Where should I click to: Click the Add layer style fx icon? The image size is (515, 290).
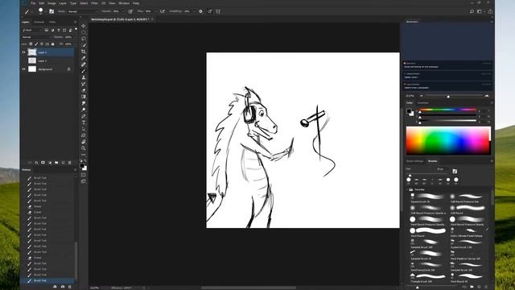[x=36, y=163]
